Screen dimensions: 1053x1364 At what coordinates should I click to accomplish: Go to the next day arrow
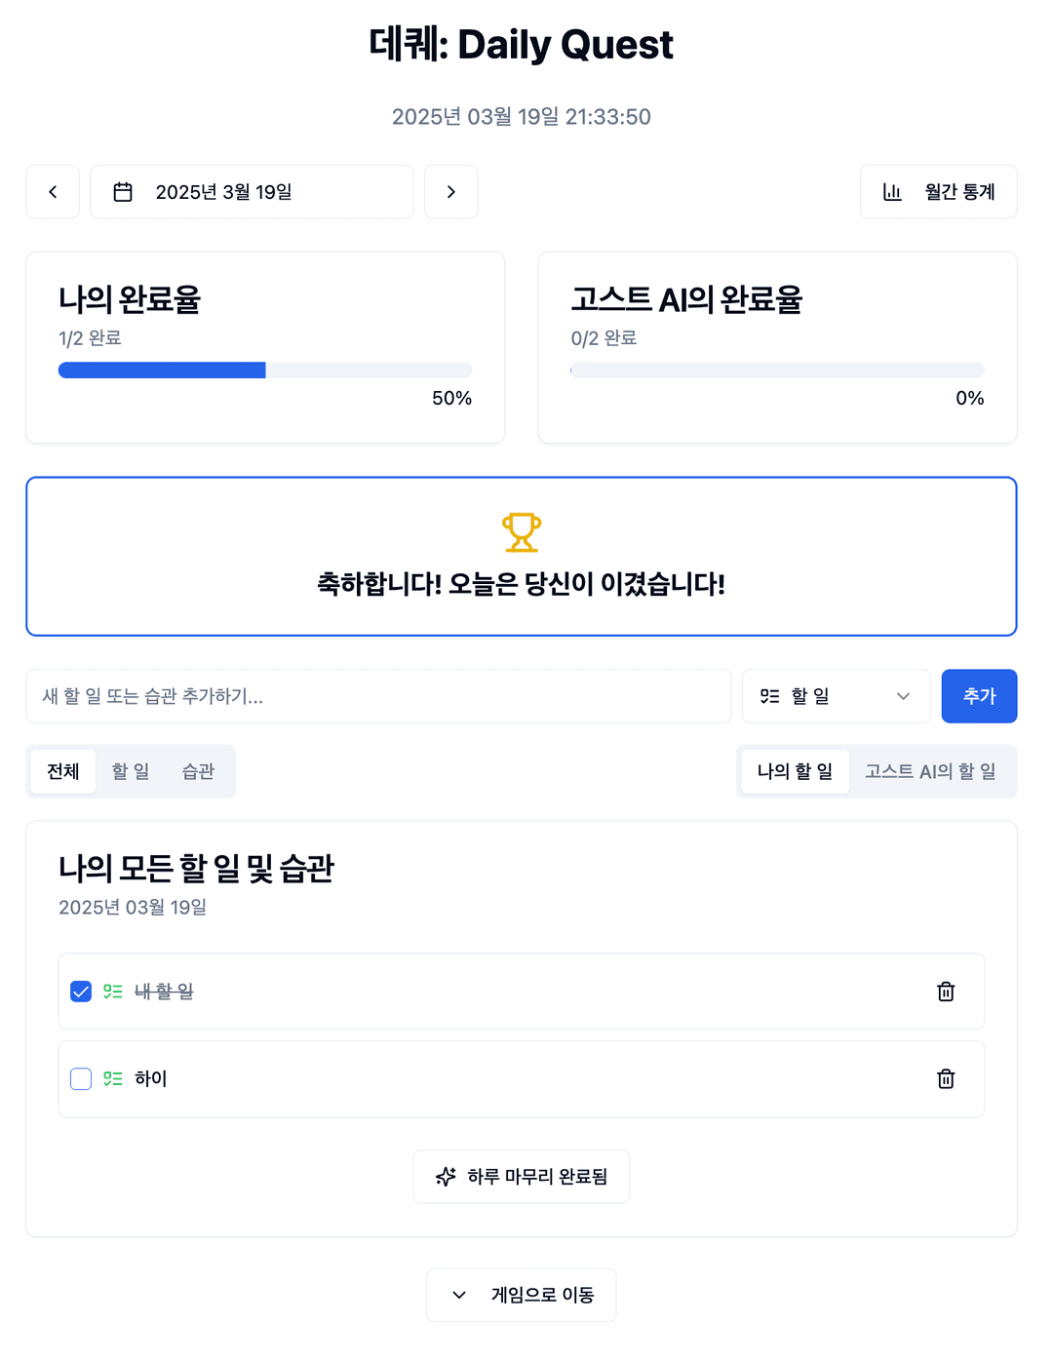[450, 192]
